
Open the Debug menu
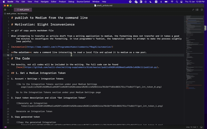click(71, 2)
